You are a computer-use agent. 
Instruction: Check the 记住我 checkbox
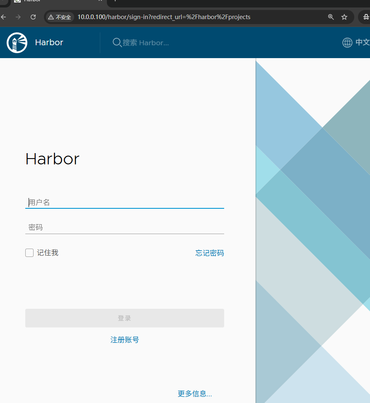coord(29,253)
